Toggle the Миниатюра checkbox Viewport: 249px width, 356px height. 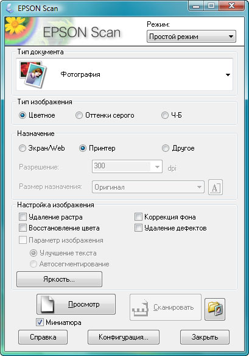tap(40, 322)
